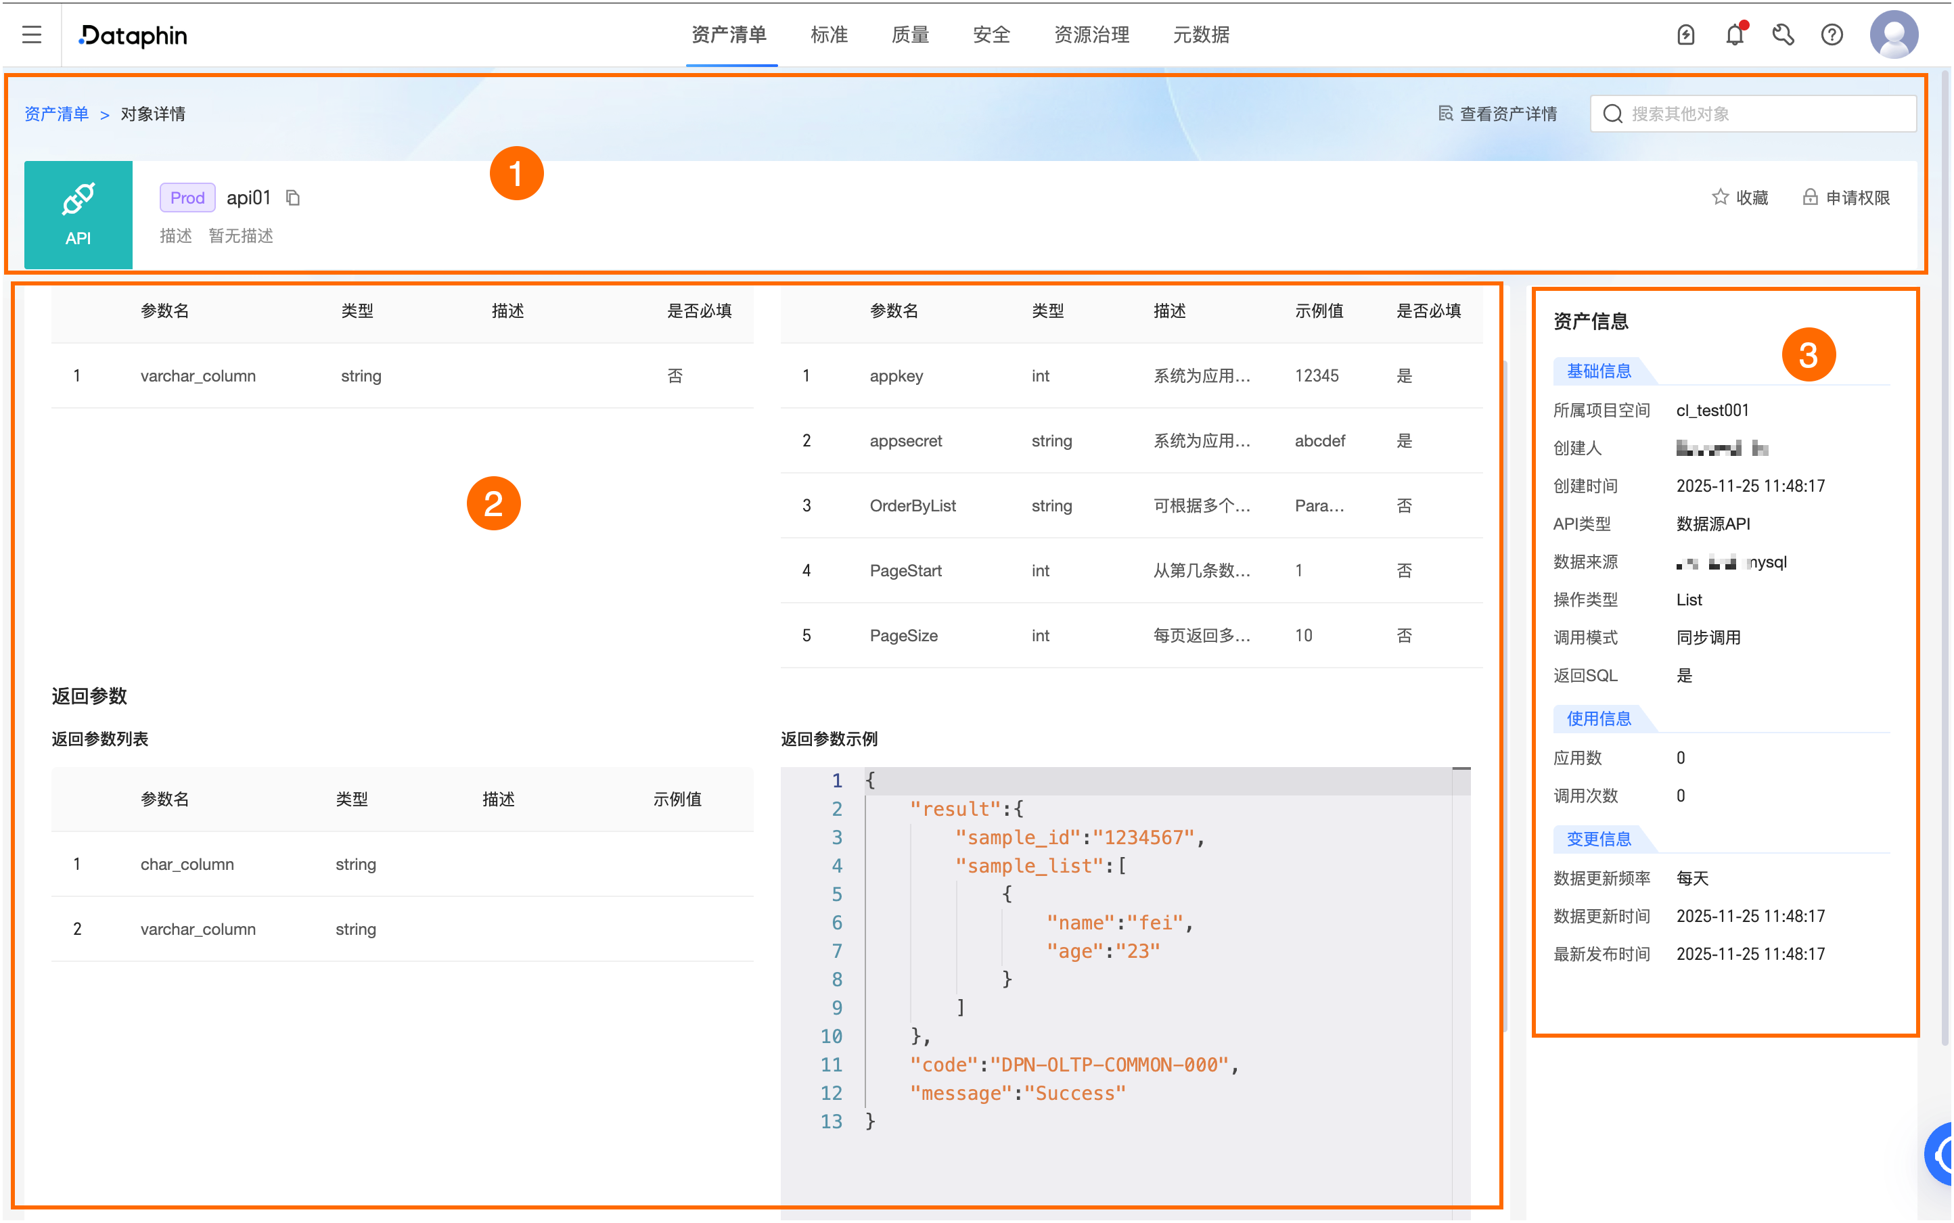The height and width of the screenshot is (1223, 1954).
Task: Click the 使用信息 section header
Action: pos(1598,718)
